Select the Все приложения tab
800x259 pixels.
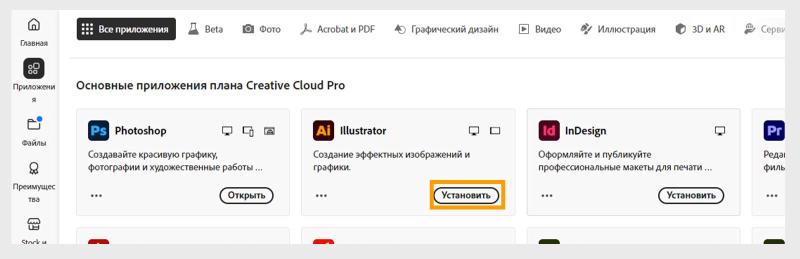[126, 29]
